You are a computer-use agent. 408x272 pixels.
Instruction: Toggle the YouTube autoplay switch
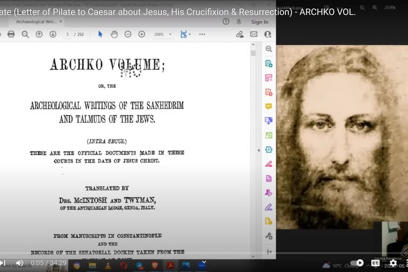coord(357,263)
